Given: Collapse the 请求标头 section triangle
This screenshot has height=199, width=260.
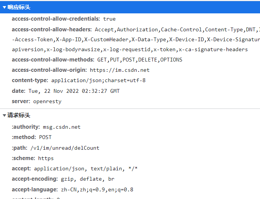Looking at the screenshot, I should click(4, 115).
